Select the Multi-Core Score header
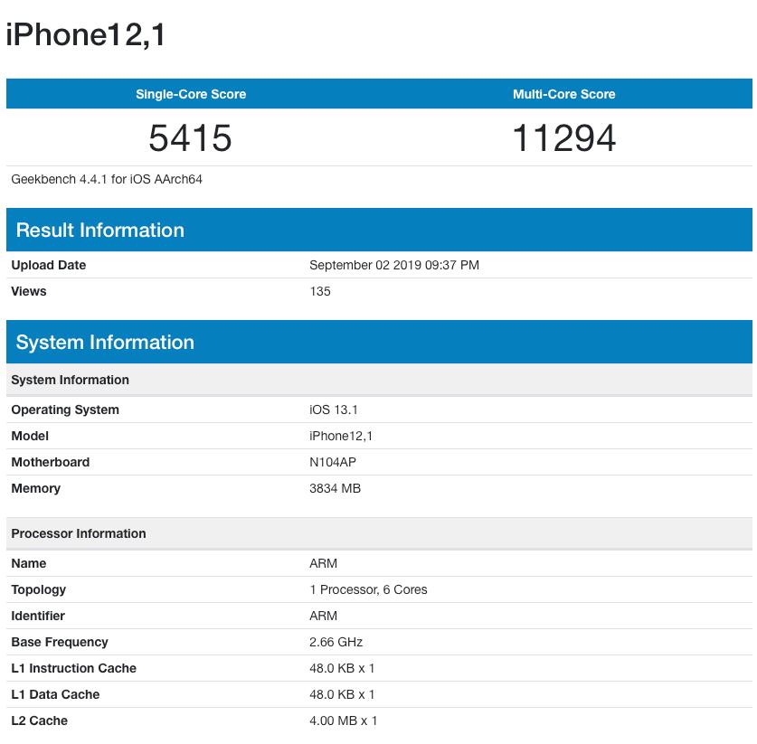The height and width of the screenshot is (744, 757). (563, 94)
